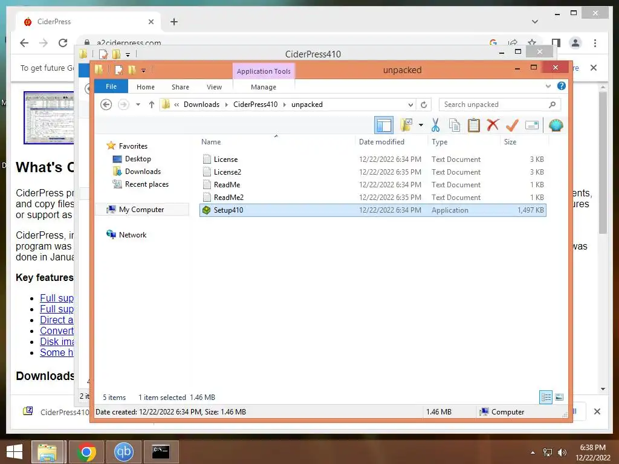Click the blue shell globe toolbar icon
The height and width of the screenshot is (464, 619).
556,126
